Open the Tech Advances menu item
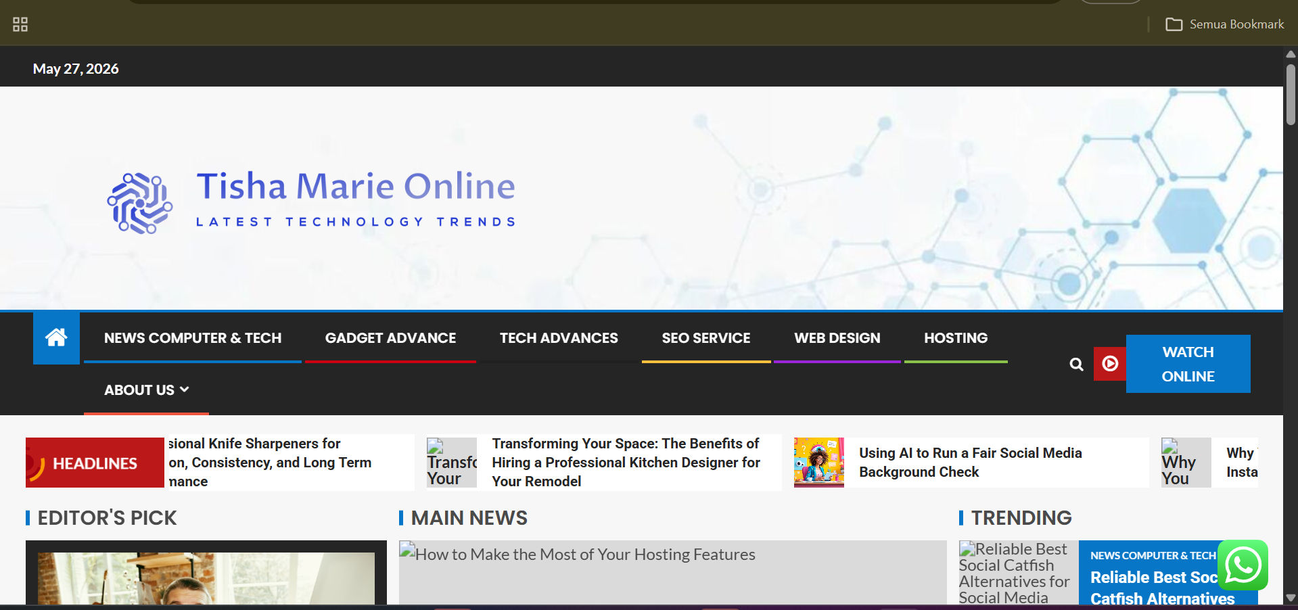Screen dimensions: 1298x610 pyautogui.click(x=559, y=338)
